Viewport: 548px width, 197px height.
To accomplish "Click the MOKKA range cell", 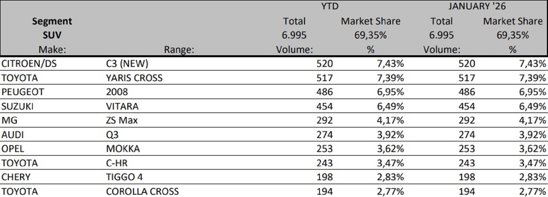I will point(123,149).
